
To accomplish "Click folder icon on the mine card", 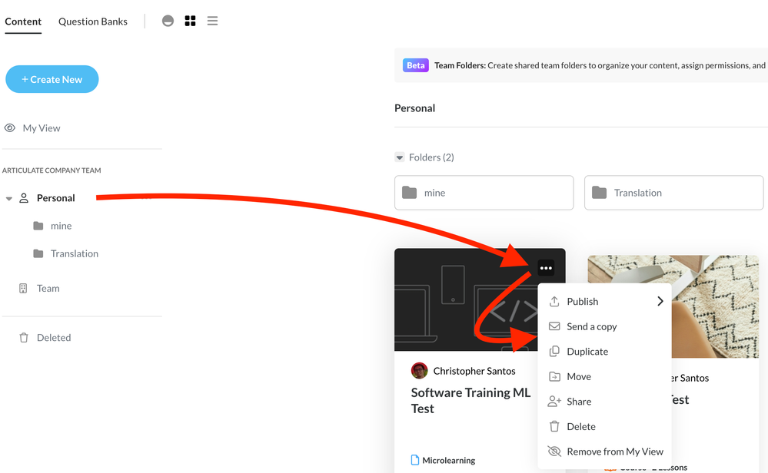I will point(410,193).
